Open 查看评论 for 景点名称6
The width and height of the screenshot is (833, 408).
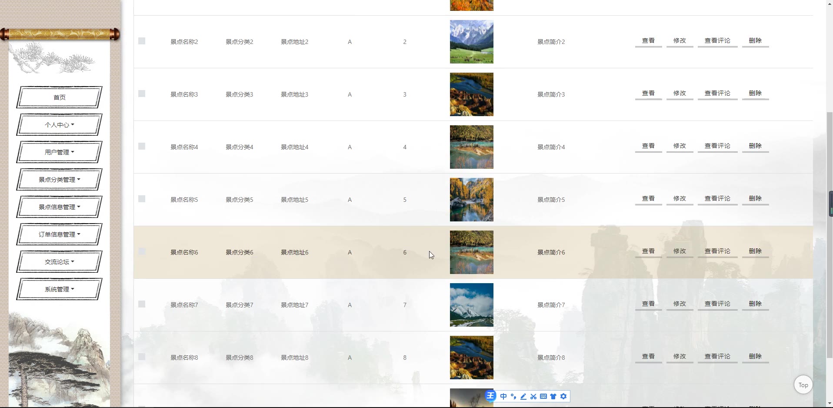click(717, 251)
